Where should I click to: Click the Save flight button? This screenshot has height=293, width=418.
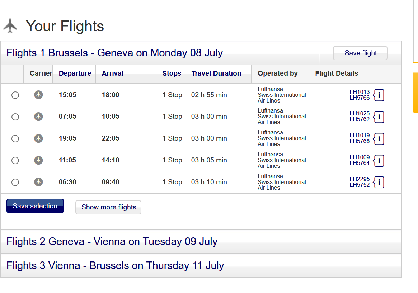tap(360, 53)
